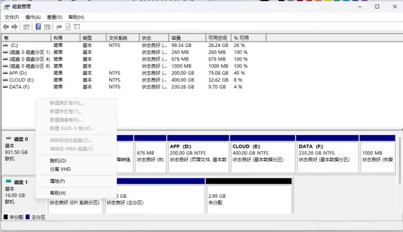Click the view settings list icon
Screen dimensions: 403x232
[x=77, y=27]
